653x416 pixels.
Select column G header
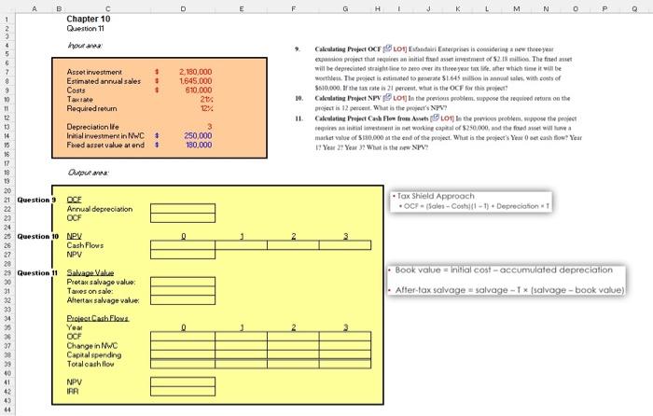coord(345,8)
